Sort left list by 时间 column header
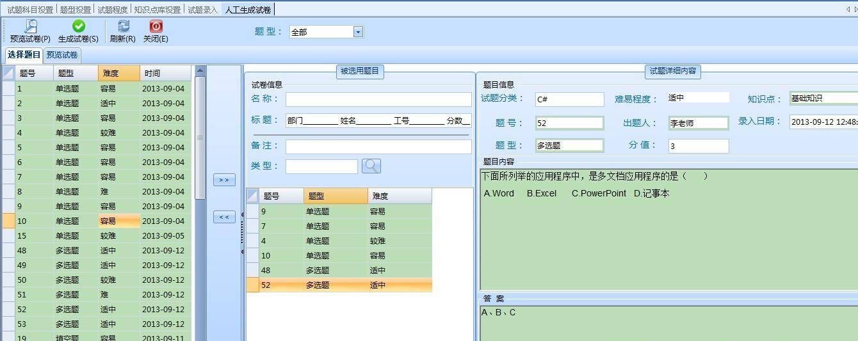The image size is (858, 341). [165, 74]
